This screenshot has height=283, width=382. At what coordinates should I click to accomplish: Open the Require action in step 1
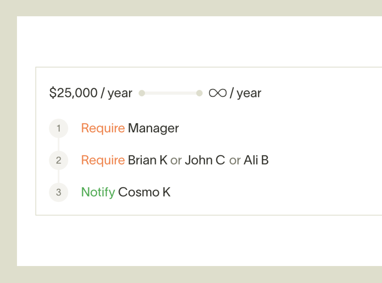point(103,128)
